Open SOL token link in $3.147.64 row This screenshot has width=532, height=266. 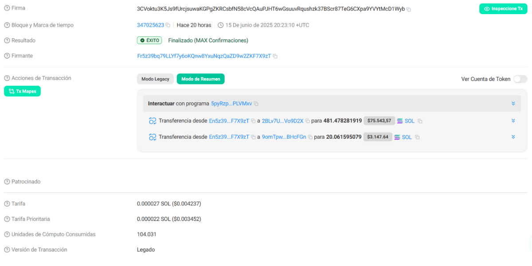tap(407, 137)
